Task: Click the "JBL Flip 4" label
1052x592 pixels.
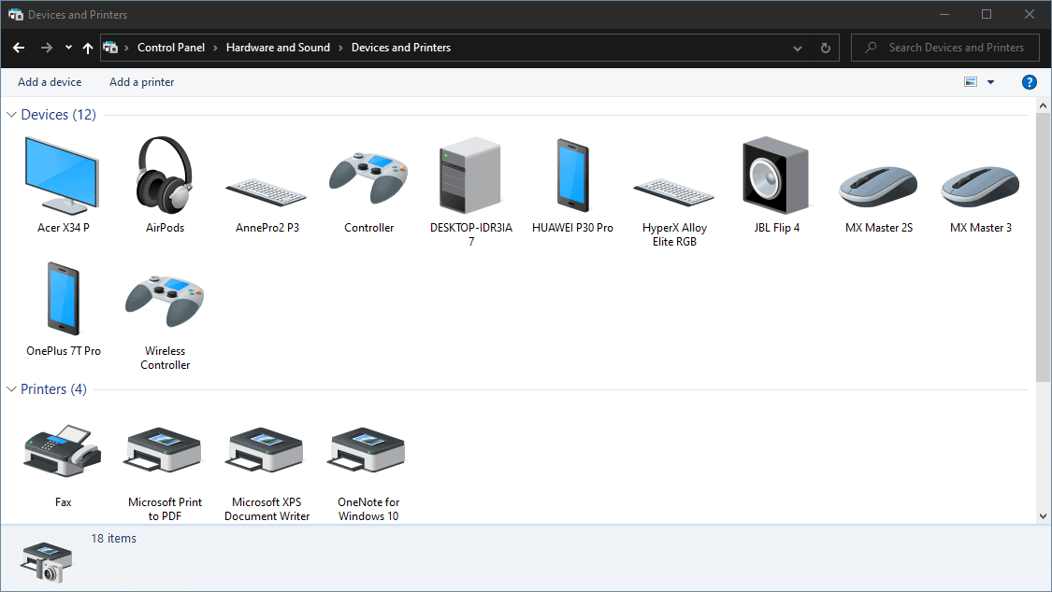Action: (x=776, y=228)
